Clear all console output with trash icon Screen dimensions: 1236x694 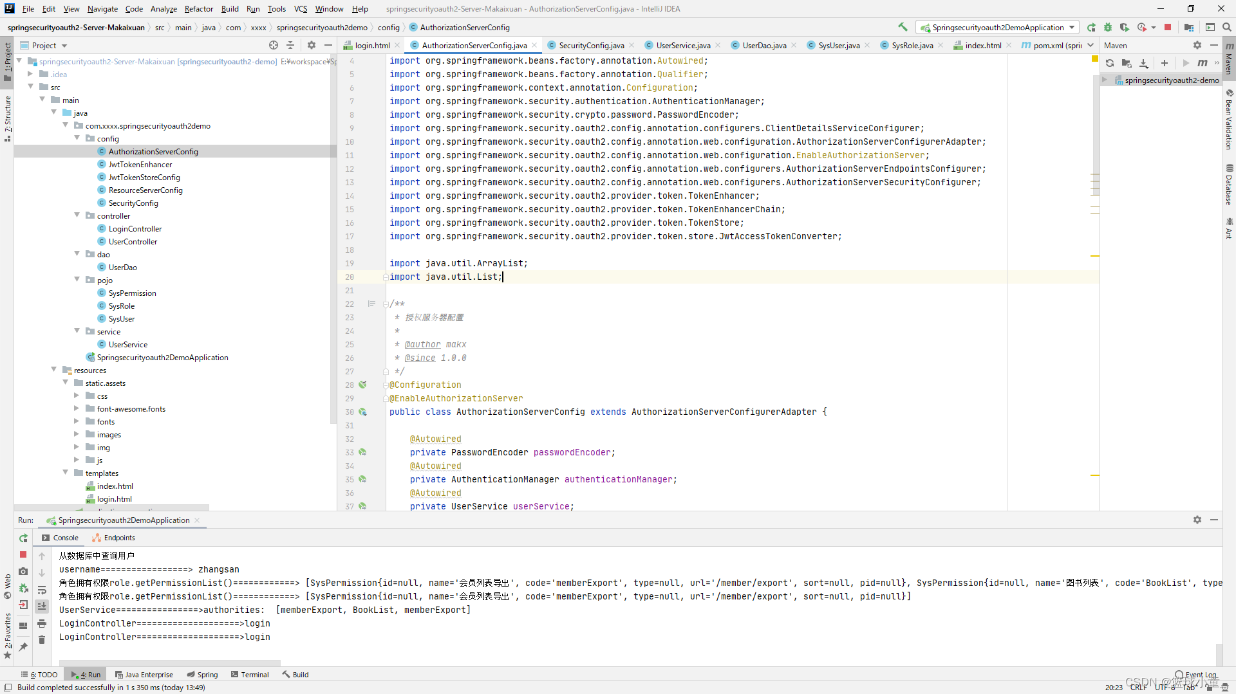(42, 640)
